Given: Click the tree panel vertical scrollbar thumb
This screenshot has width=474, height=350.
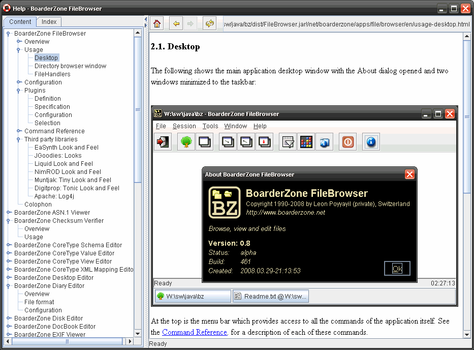Looking at the screenshot, I should (x=138, y=109).
